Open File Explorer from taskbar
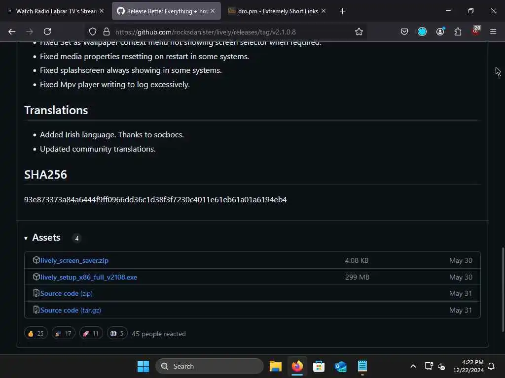 [x=275, y=366]
